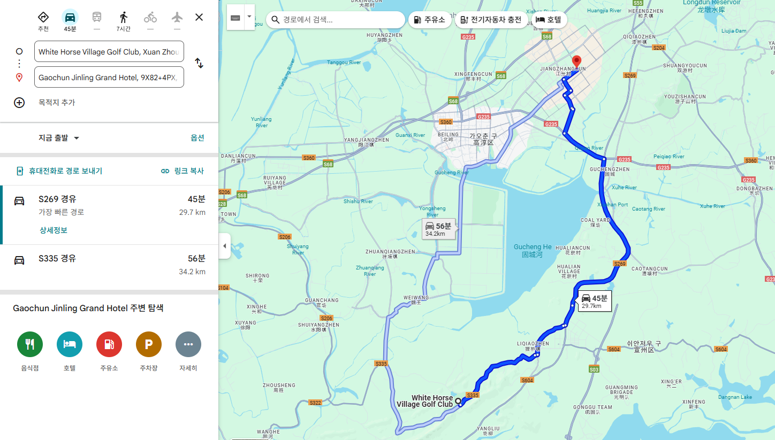Open route 옵션
This screenshot has width=775, height=440.
(x=197, y=138)
